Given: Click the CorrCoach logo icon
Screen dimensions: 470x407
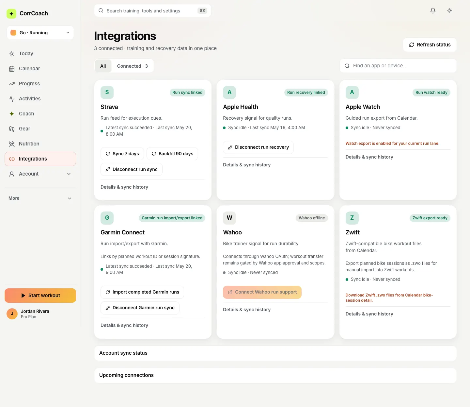Looking at the screenshot, I should (x=11, y=13).
